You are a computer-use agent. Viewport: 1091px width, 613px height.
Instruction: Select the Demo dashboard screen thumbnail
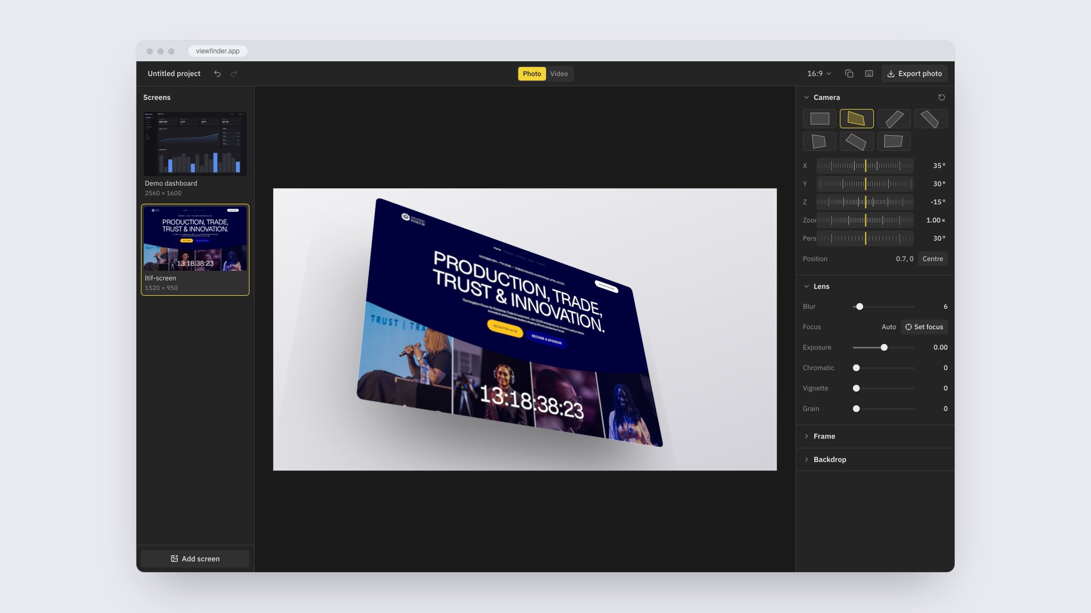[x=195, y=144]
